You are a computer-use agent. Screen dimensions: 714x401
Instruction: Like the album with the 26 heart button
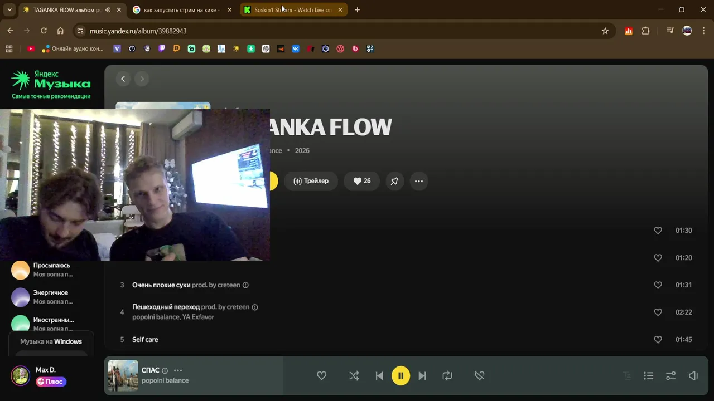[x=362, y=181]
